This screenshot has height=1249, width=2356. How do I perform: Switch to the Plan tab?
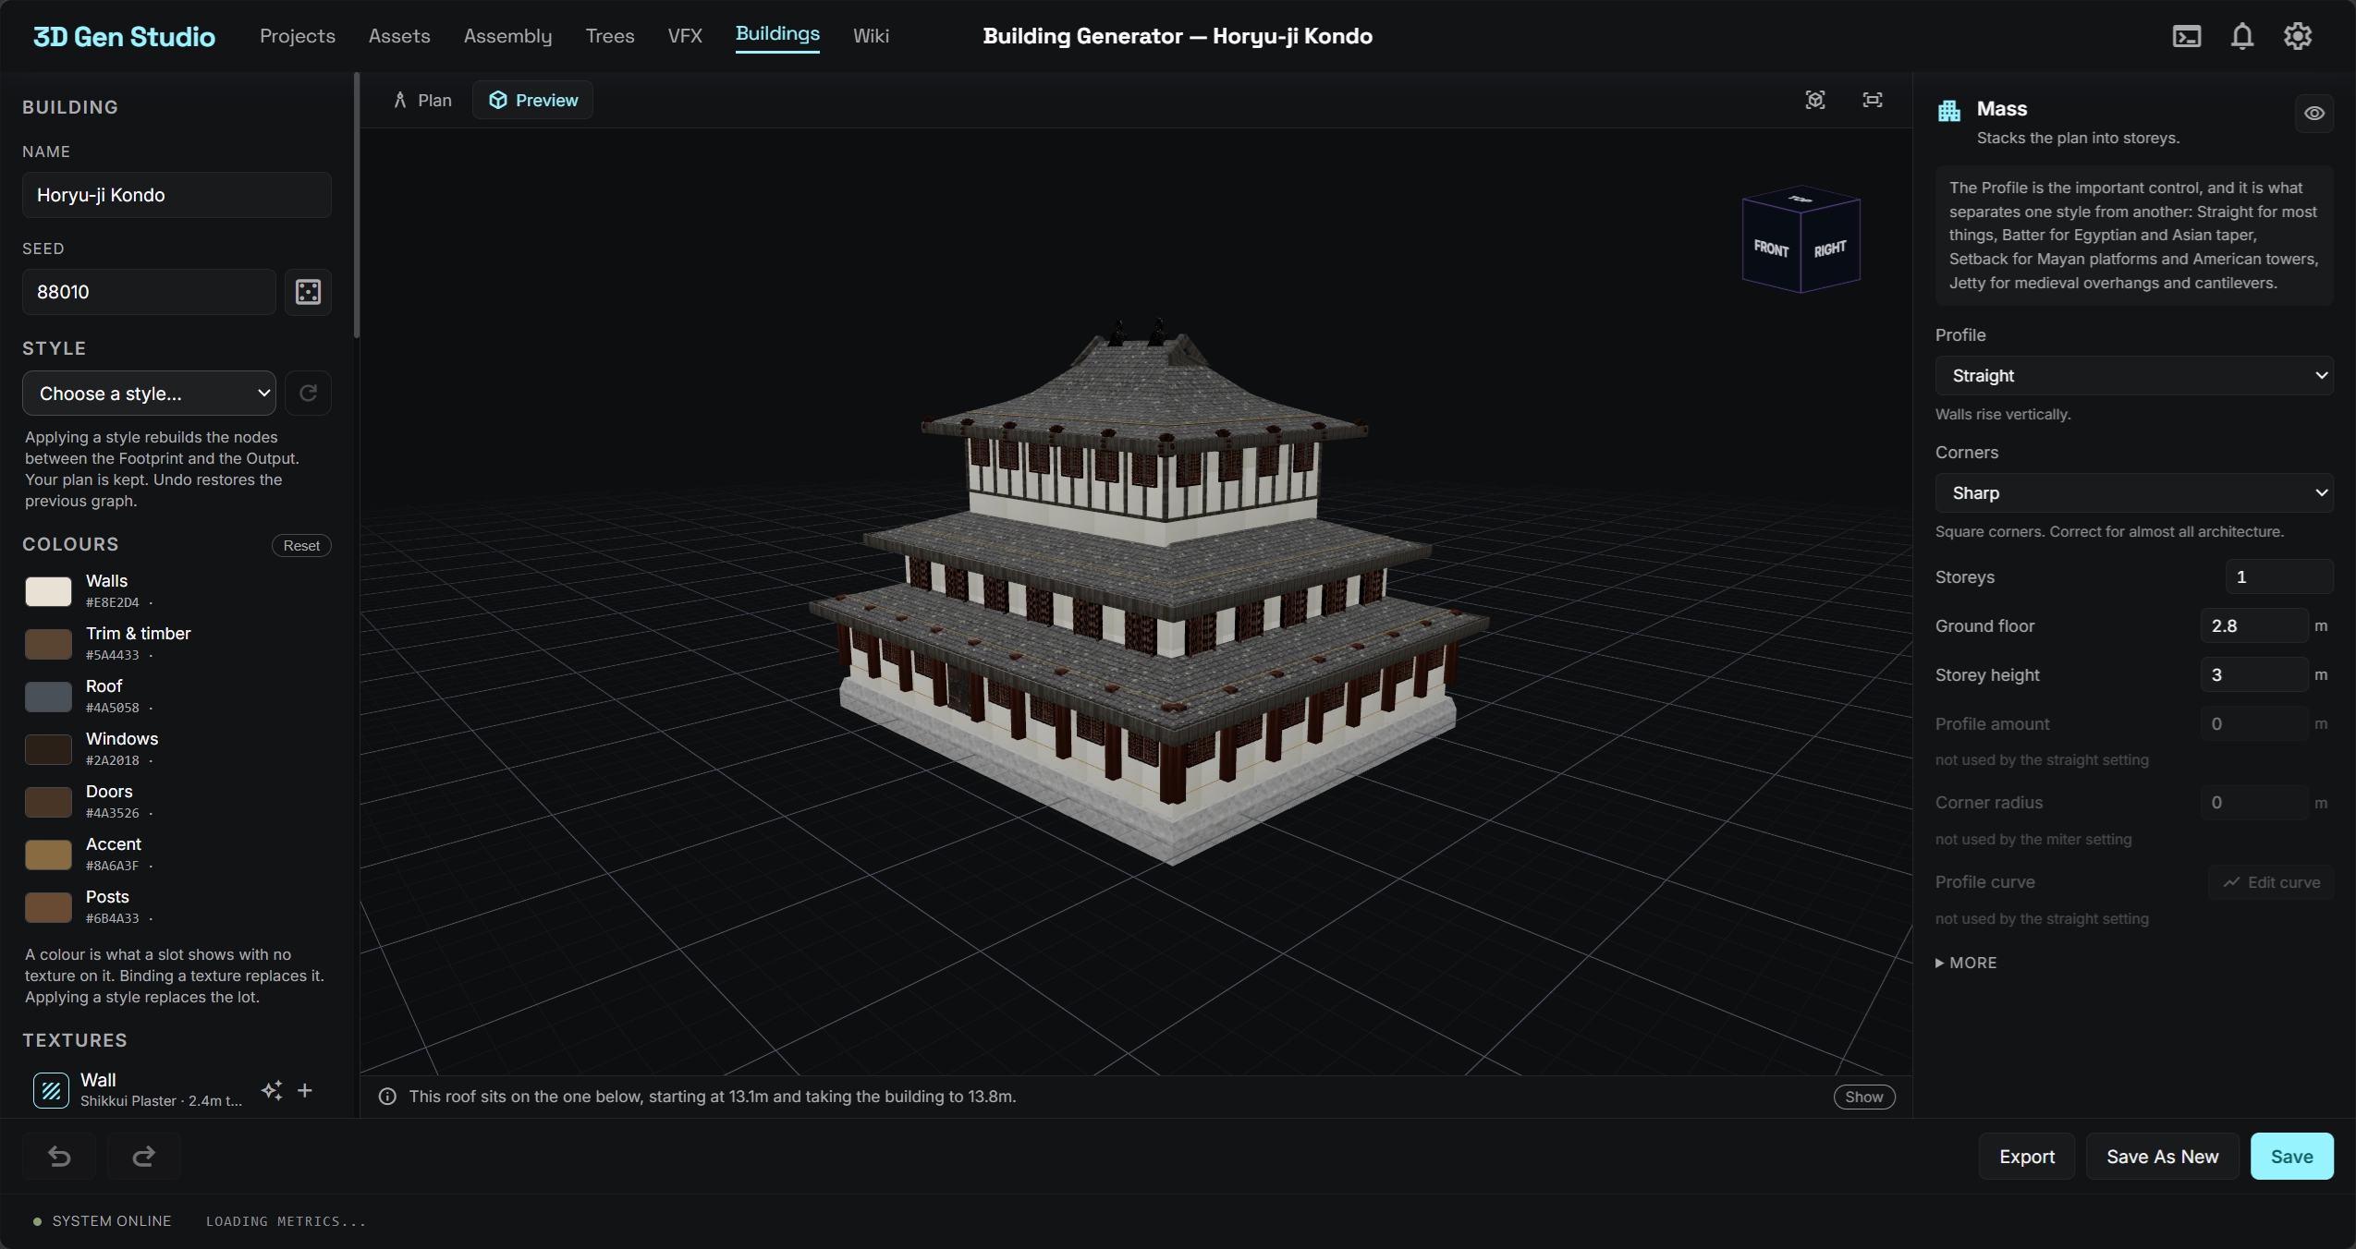click(423, 100)
